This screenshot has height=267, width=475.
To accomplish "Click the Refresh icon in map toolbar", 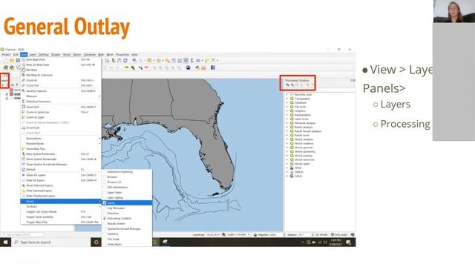I will [x=125, y=61].
